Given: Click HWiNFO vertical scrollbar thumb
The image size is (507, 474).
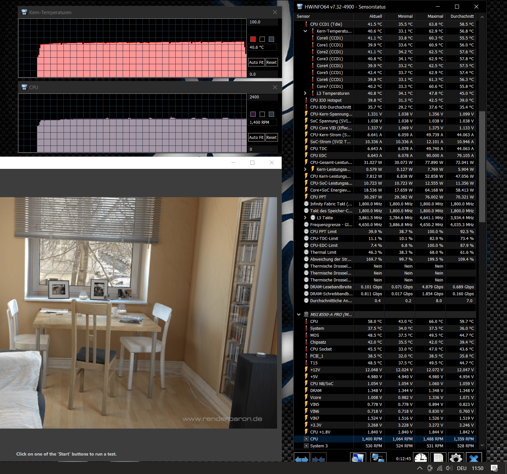Looking at the screenshot, I should (482, 167).
